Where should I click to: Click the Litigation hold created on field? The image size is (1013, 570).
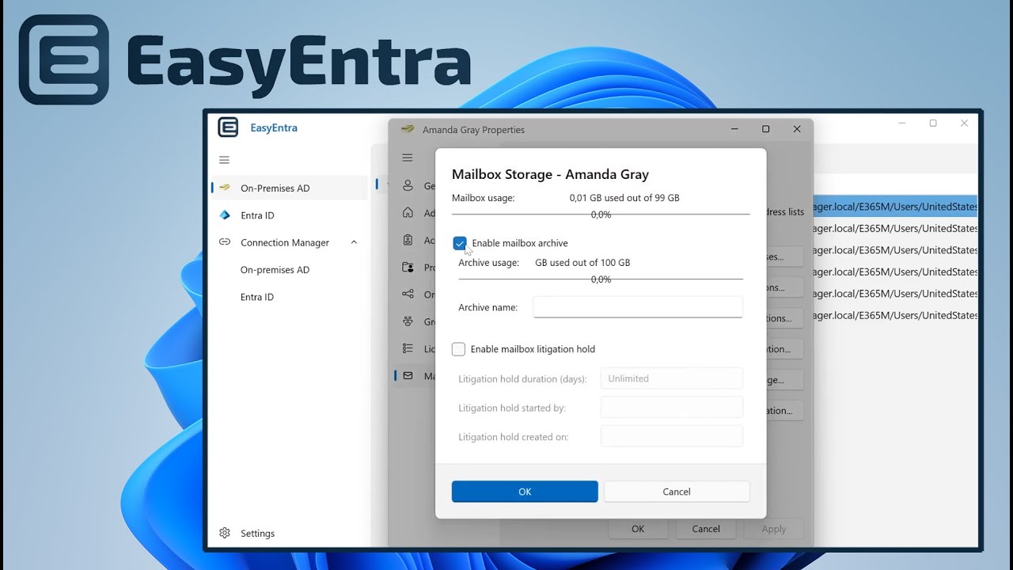click(672, 437)
